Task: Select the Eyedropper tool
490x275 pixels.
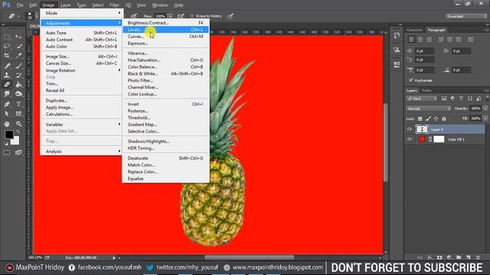Action: point(18,56)
